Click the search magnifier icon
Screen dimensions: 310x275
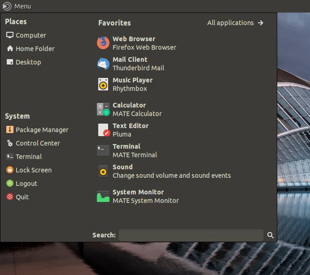pyautogui.click(x=270, y=235)
